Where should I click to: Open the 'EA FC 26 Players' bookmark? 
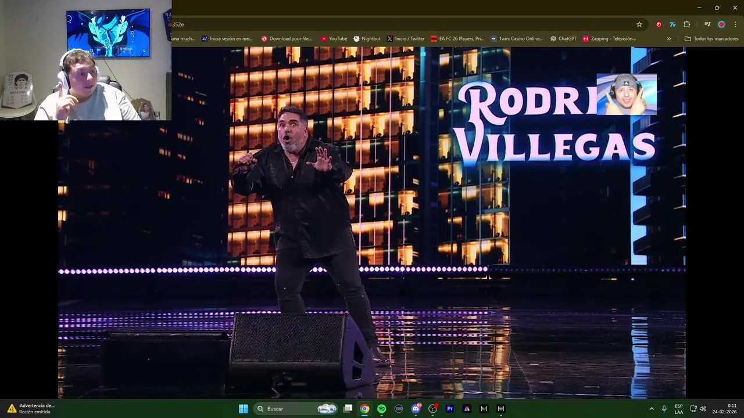coord(457,39)
